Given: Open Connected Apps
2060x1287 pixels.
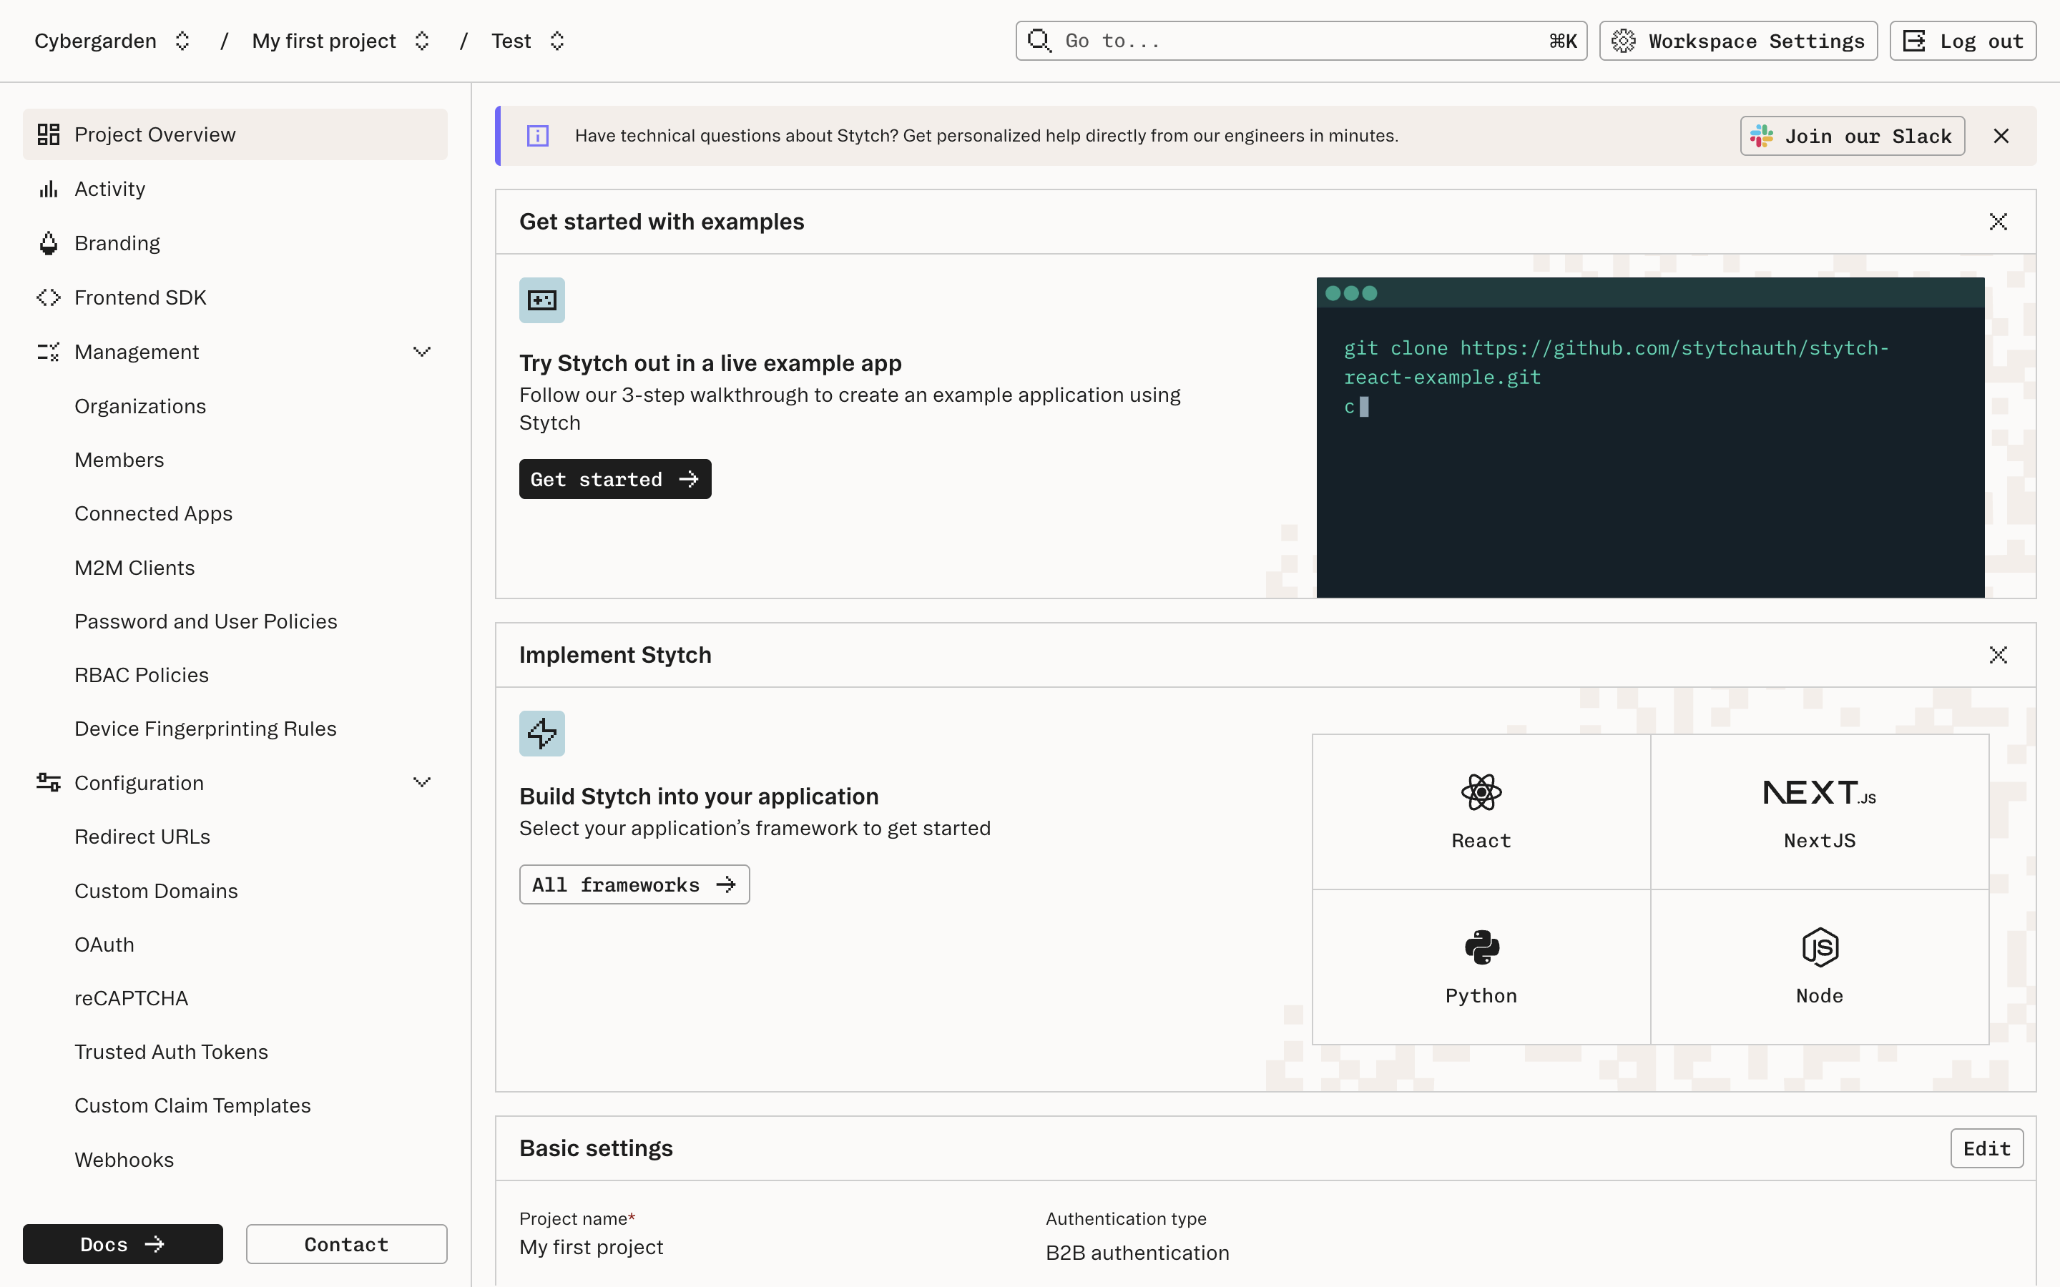Looking at the screenshot, I should pos(153,513).
